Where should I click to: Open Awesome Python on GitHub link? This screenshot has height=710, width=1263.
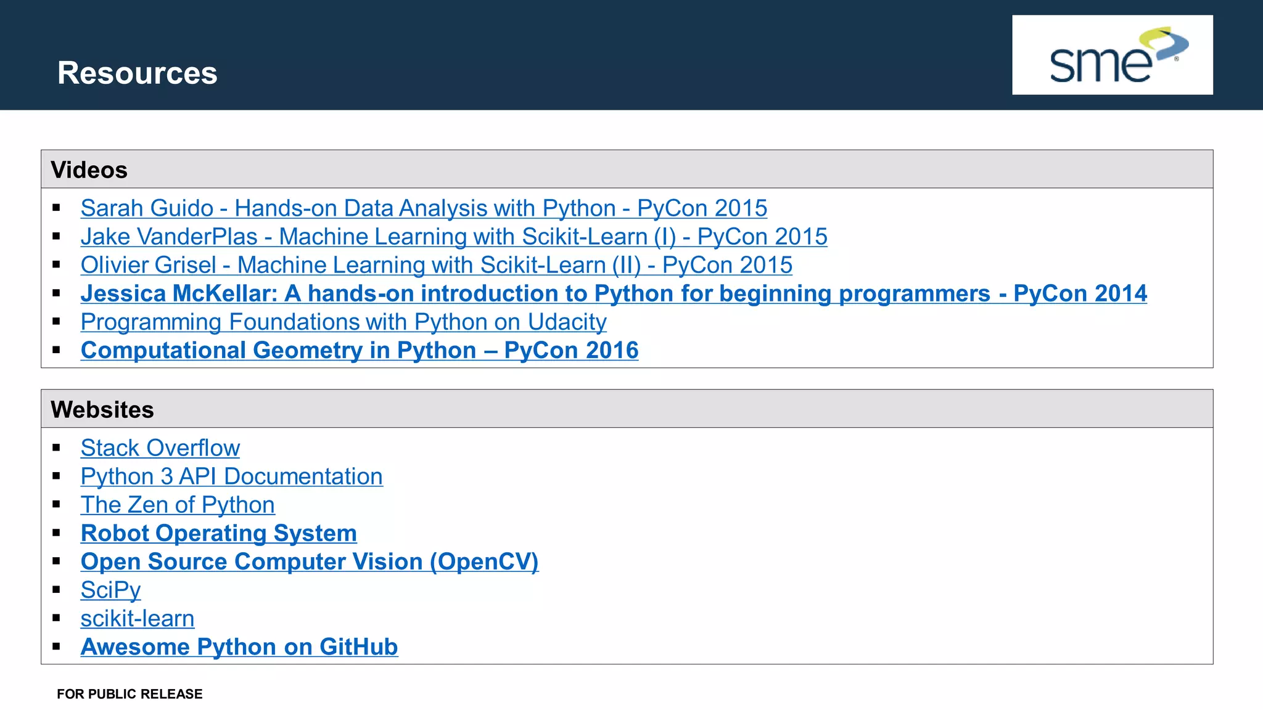(x=239, y=647)
